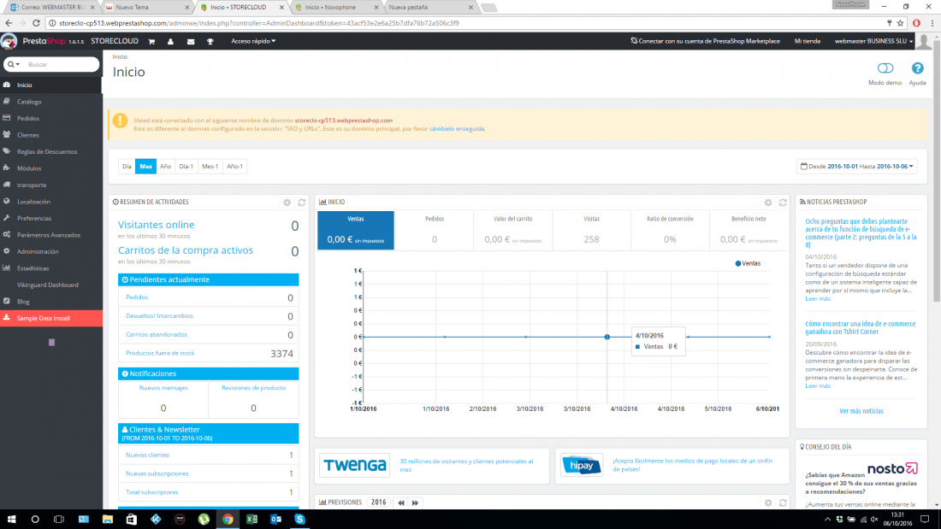This screenshot has width=941, height=529.
Task: Open Parámetros Avanzados in sidebar
Action: click(51, 235)
